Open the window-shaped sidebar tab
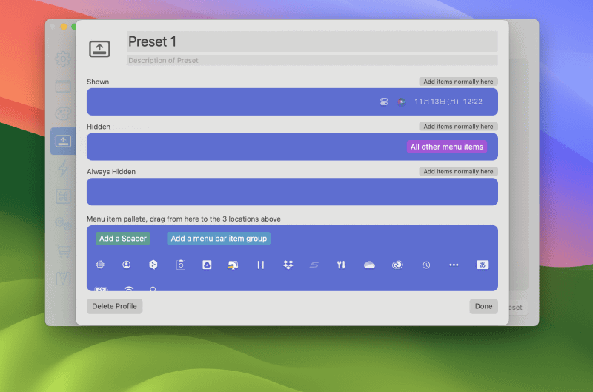 [63, 87]
